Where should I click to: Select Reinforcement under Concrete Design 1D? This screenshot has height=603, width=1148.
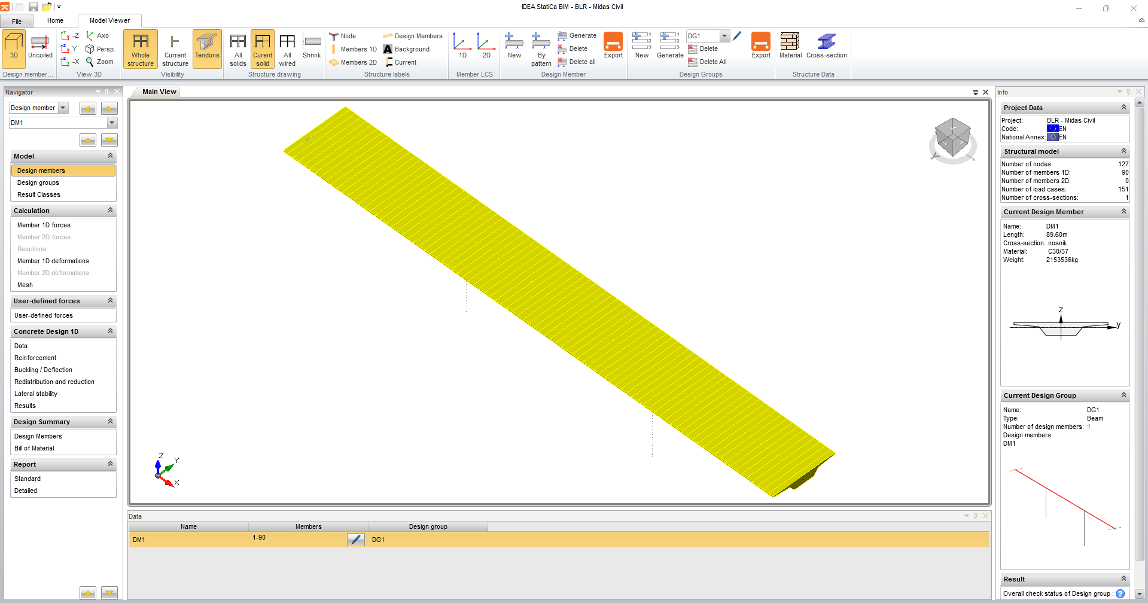[35, 358]
